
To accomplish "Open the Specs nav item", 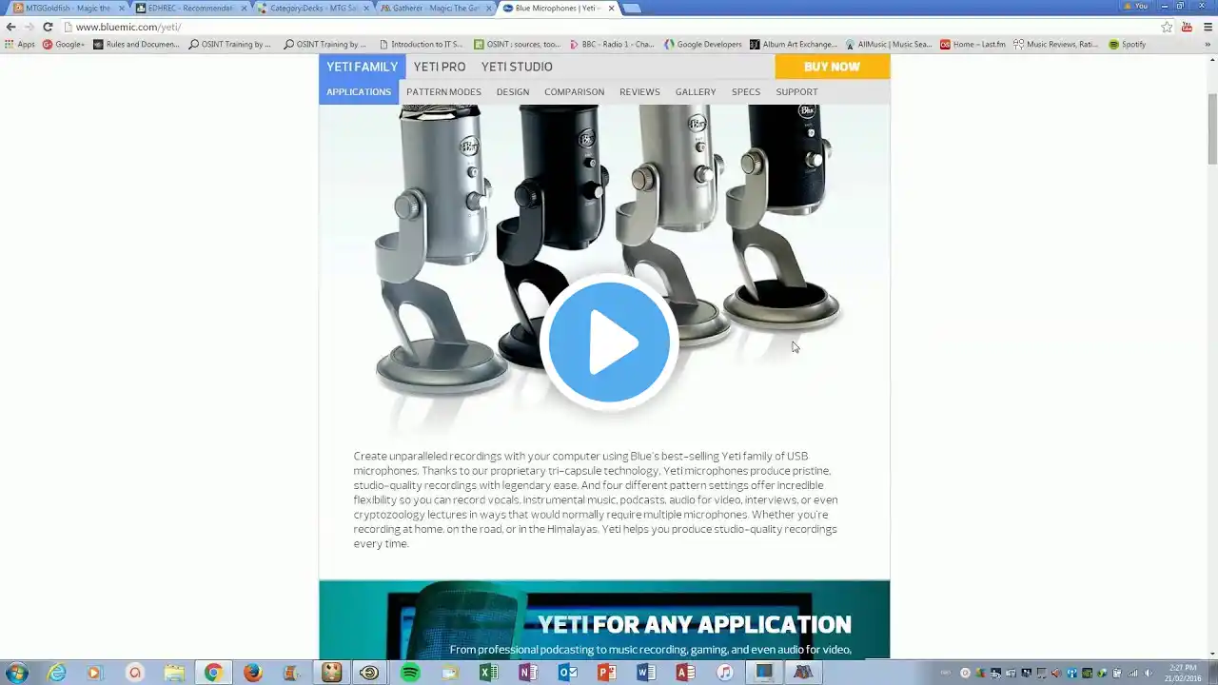I will pyautogui.click(x=746, y=92).
